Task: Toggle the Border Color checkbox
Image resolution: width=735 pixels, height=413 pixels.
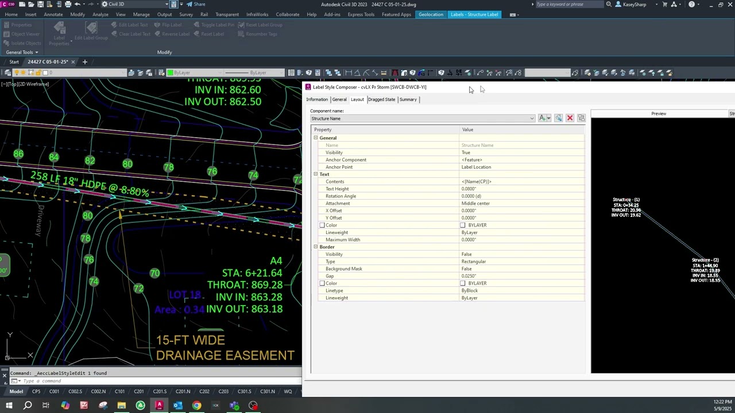Action: (x=322, y=283)
